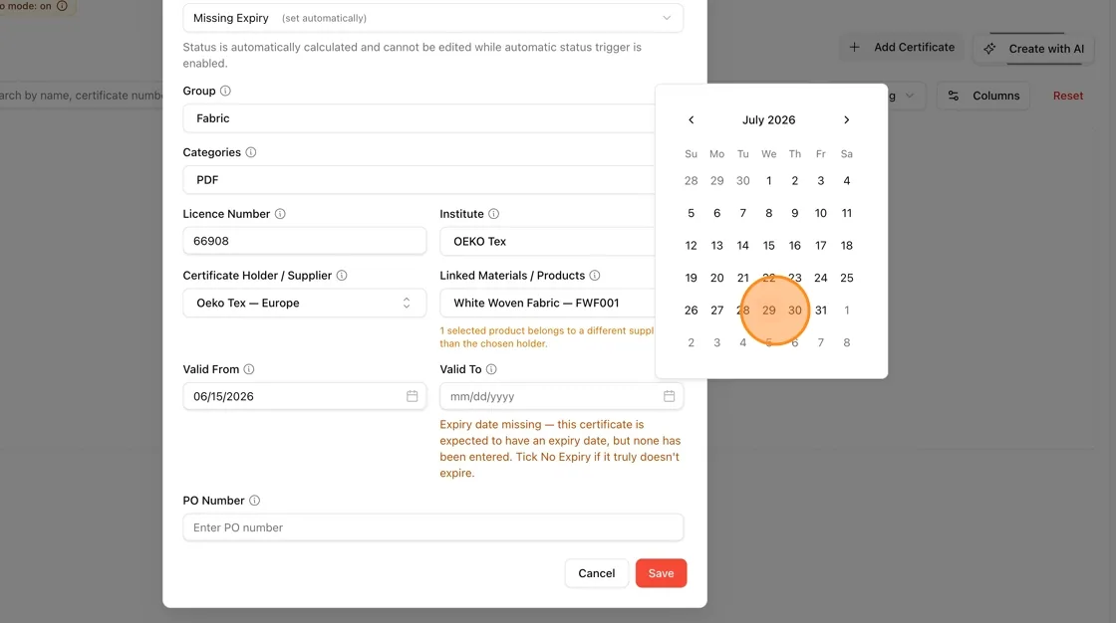Go to next month in calendar
Viewport: 1116px width, 623px height.
tap(846, 120)
